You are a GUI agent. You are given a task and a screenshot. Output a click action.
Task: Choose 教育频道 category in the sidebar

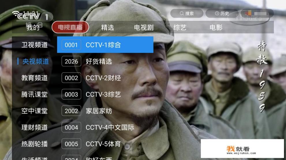click(x=34, y=78)
